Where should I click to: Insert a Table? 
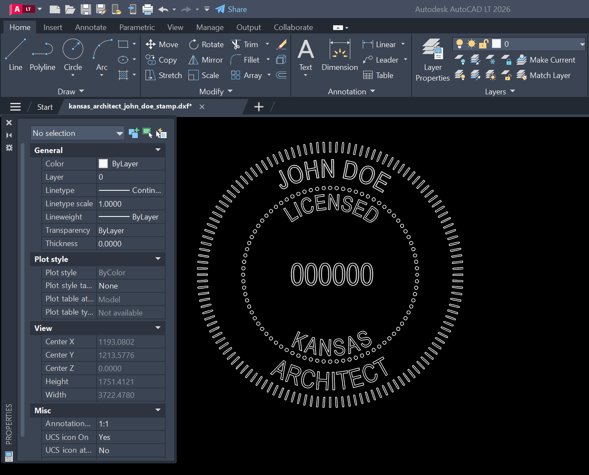point(378,75)
